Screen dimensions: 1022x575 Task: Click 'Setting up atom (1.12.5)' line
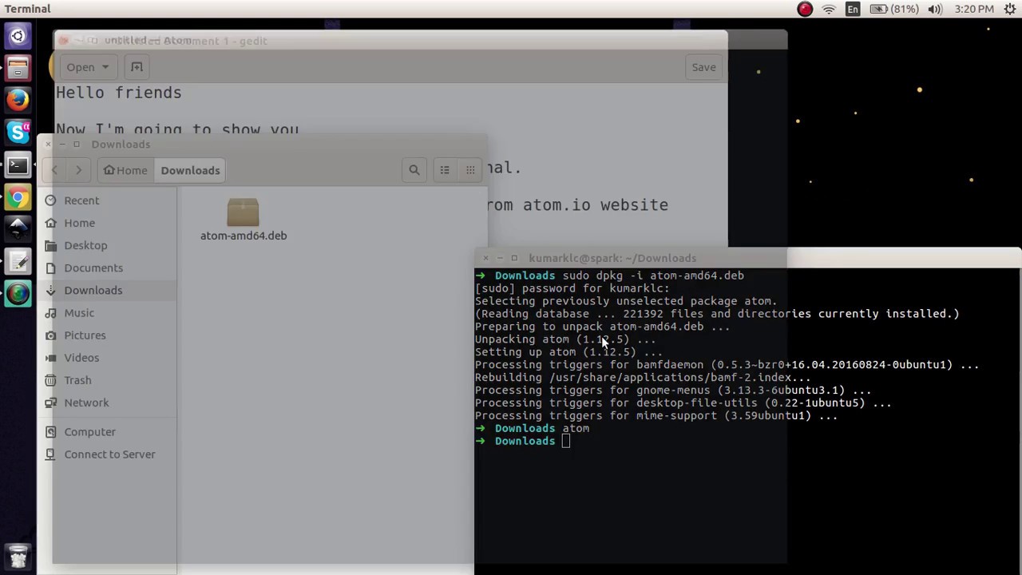pos(568,352)
